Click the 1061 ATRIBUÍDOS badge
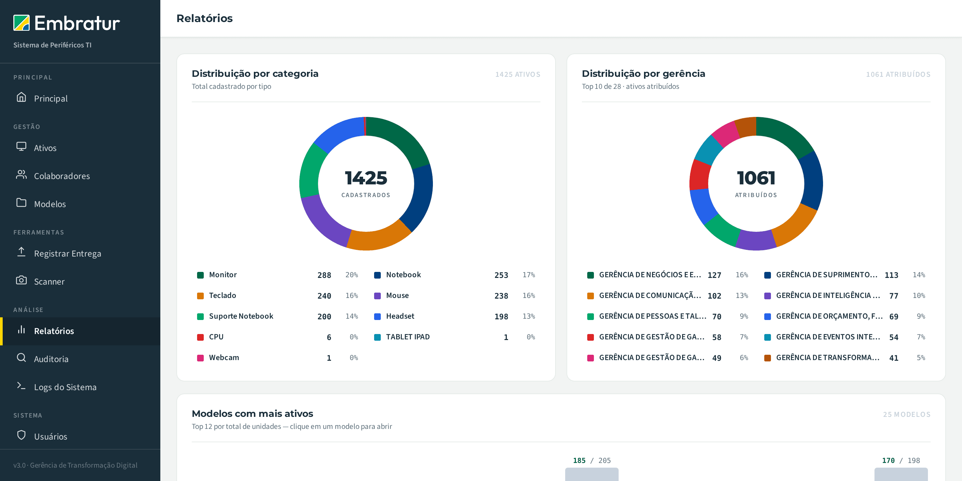Viewport: 962px width, 481px height. pos(898,74)
